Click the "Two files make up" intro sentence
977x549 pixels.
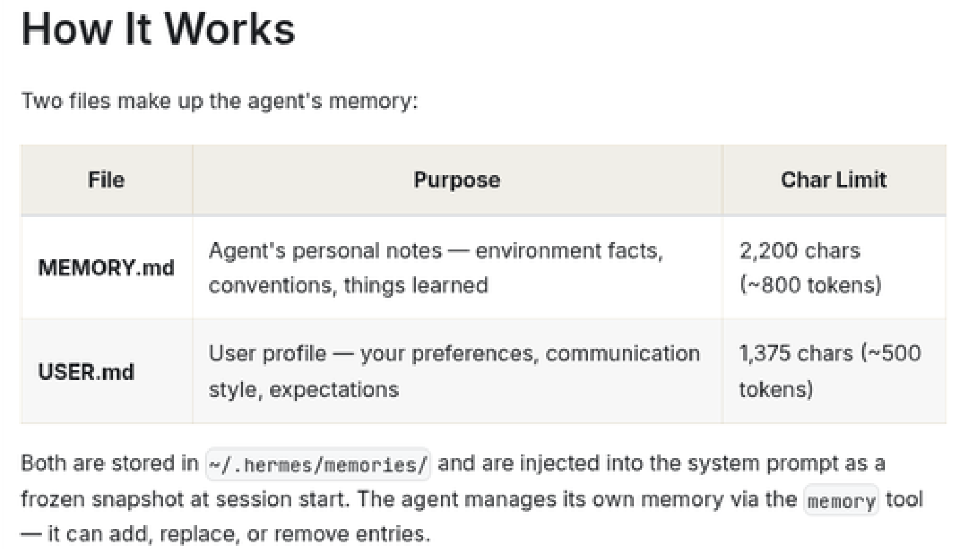220,101
